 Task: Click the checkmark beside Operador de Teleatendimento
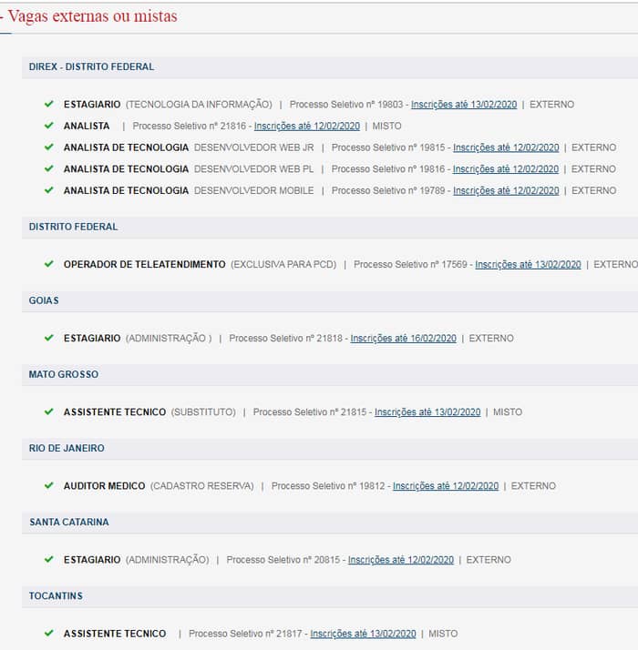[48, 264]
